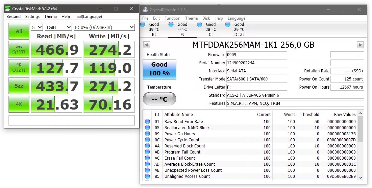Click the Raw Values column header
Image resolution: width=372 pixels, height=188 pixels.
tap(339, 114)
